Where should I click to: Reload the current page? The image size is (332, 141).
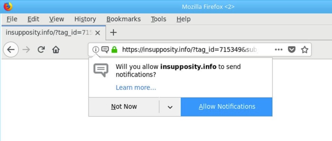point(41,50)
